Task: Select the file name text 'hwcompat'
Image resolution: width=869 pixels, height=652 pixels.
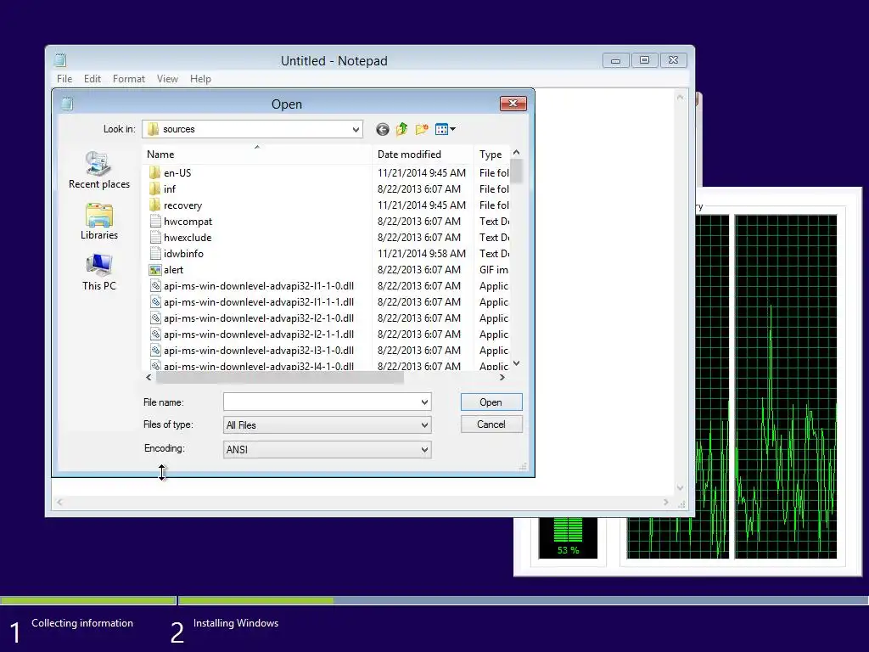Action: pyautogui.click(x=188, y=222)
